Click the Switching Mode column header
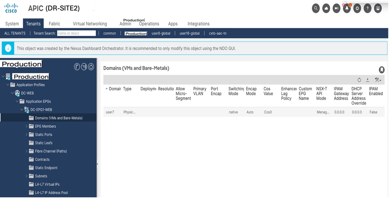Screen dimensions: 389x201 pyautogui.click(x=236, y=91)
